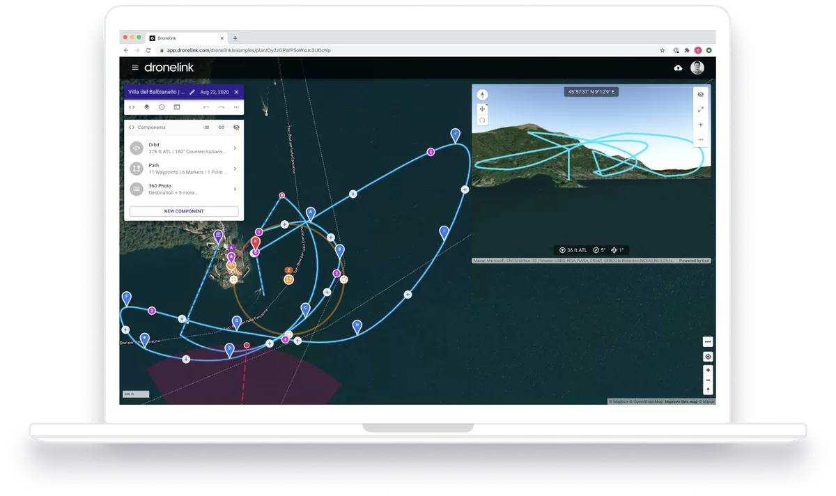Click the cloud upload icon in header

[679, 68]
